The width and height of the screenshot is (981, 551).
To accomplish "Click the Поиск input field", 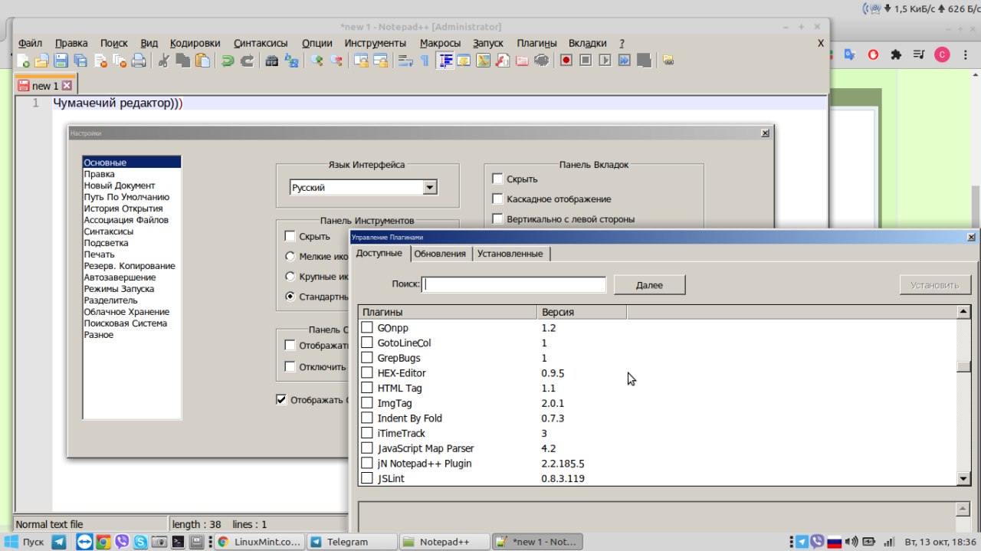I will tap(514, 284).
